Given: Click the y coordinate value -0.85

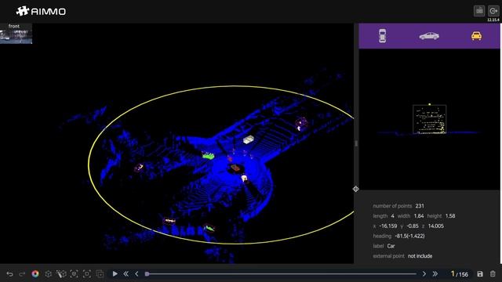Looking at the screenshot, I should click(x=413, y=226).
